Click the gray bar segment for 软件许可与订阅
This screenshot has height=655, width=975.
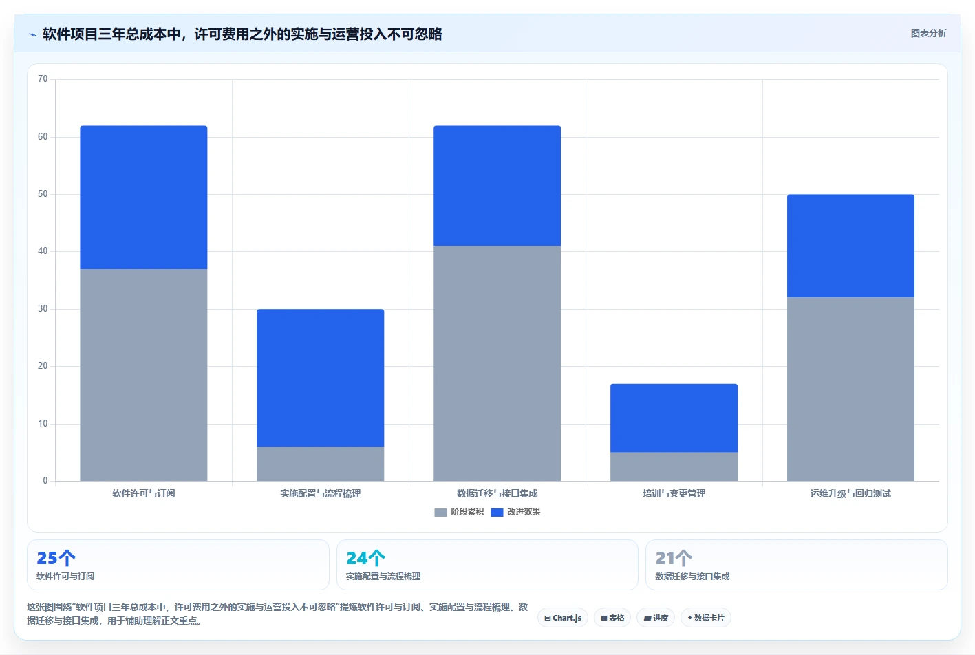click(144, 375)
